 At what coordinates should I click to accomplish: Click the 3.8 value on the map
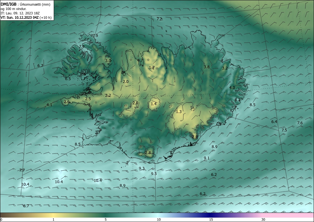pyautogui.click(x=207, y=67)
